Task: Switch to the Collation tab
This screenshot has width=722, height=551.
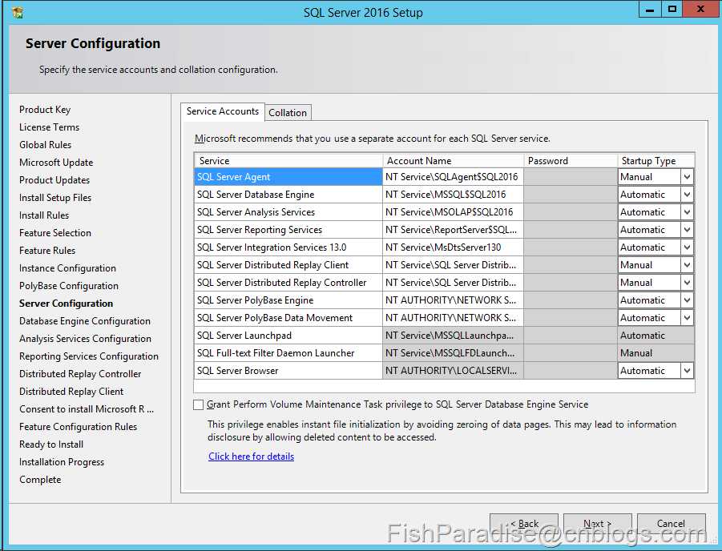Action: pos(288,113)
